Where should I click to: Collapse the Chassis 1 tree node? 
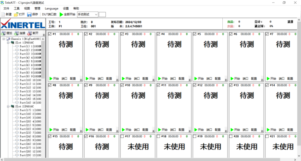point(3,38)
